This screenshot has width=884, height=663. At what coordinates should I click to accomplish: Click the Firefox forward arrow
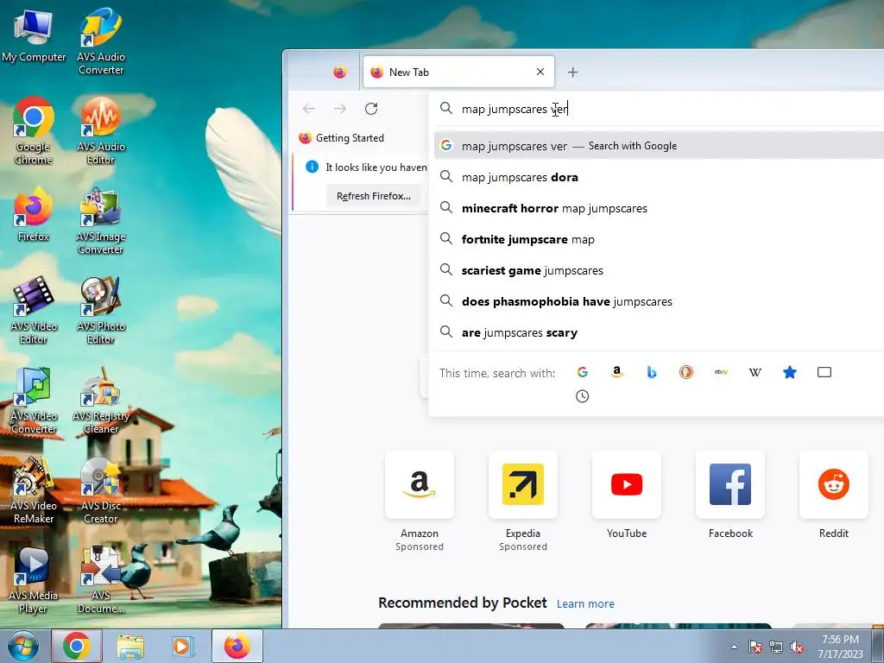[x=340, y=108]
